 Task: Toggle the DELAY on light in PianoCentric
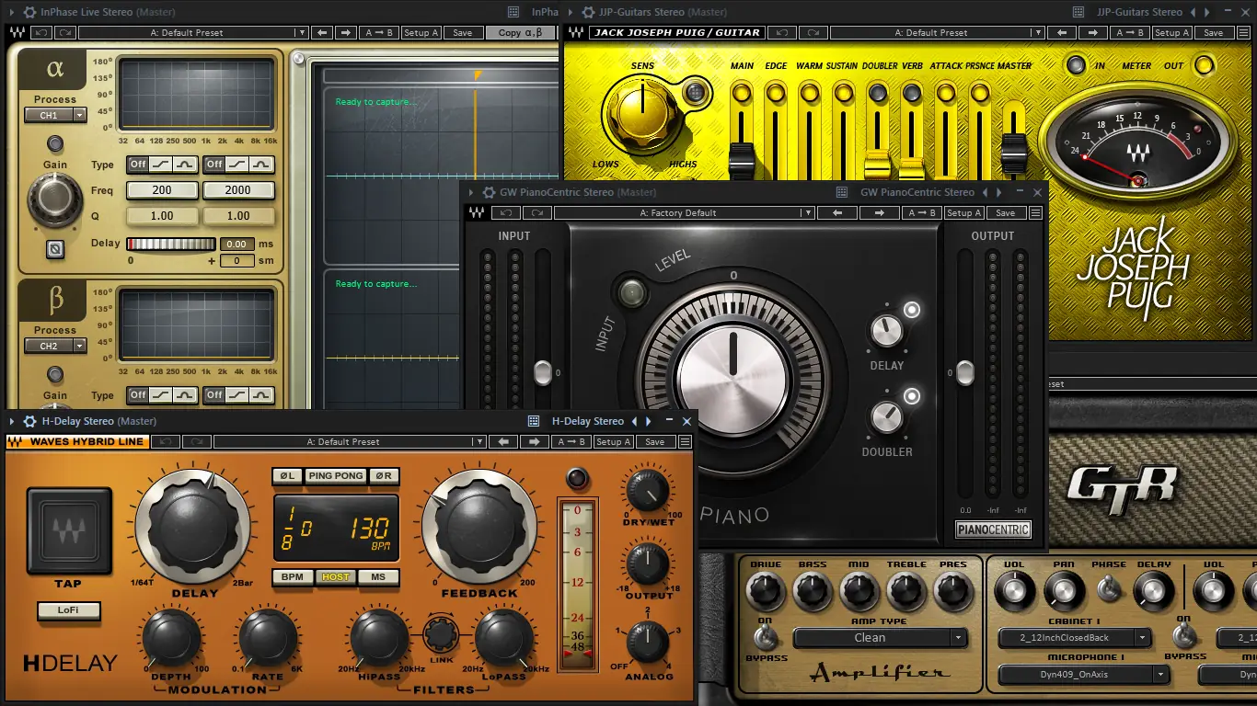(912, 310)
